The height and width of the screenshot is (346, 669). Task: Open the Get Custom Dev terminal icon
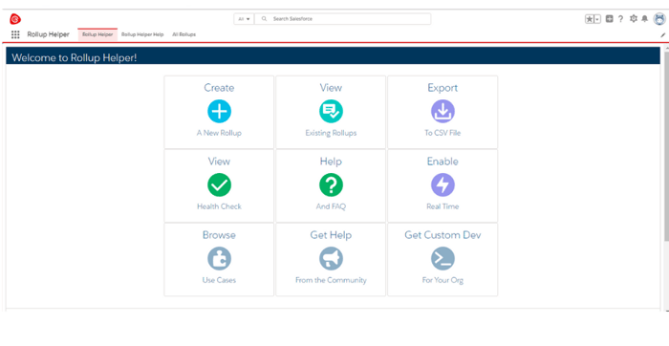point(442,258)
